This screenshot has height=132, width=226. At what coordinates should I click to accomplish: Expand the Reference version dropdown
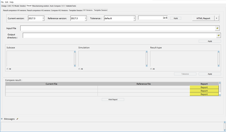point(86,18)
